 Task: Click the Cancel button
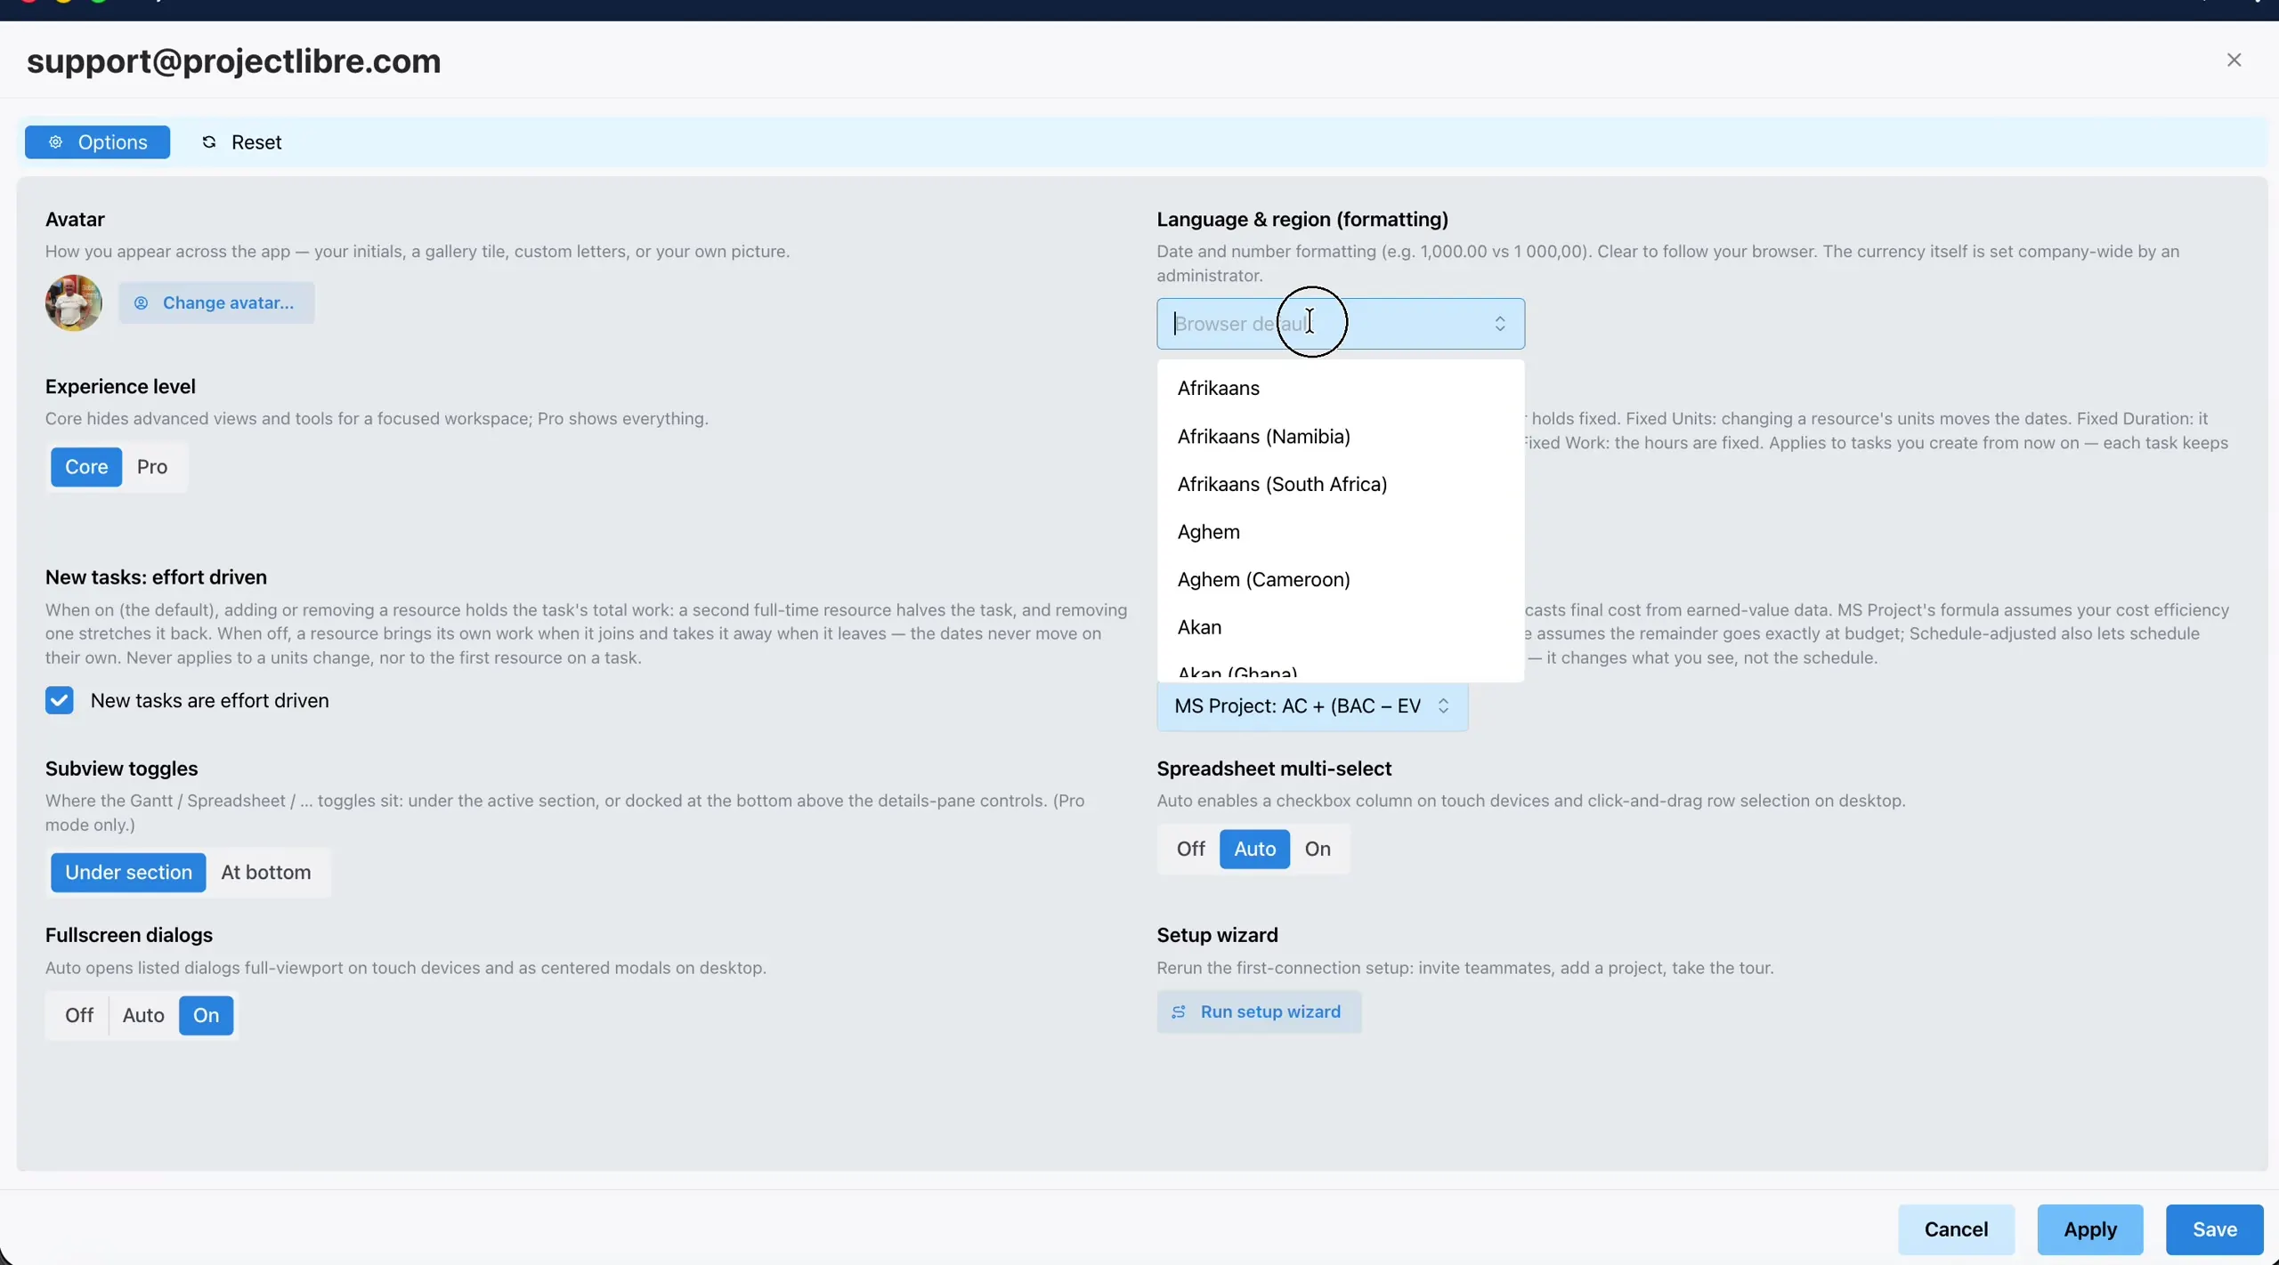[1956, 1230]
